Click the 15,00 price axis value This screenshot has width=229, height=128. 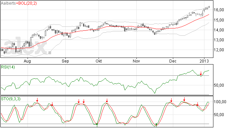click(x=219, y=20)
